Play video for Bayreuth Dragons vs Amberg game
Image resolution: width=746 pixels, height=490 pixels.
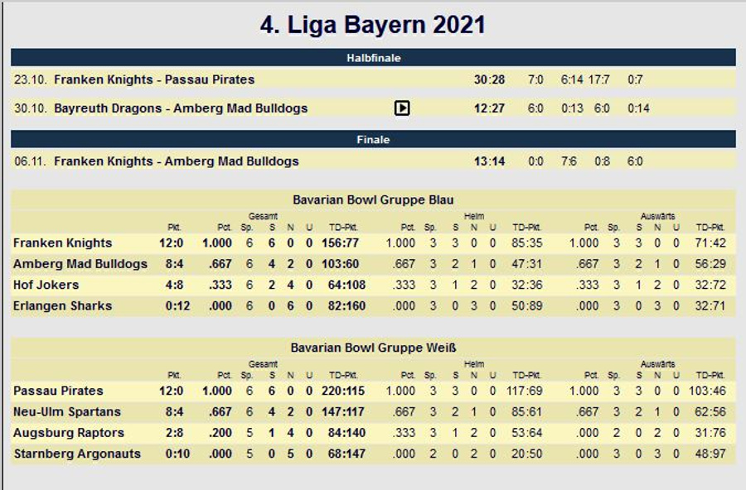tap(402, 108)
